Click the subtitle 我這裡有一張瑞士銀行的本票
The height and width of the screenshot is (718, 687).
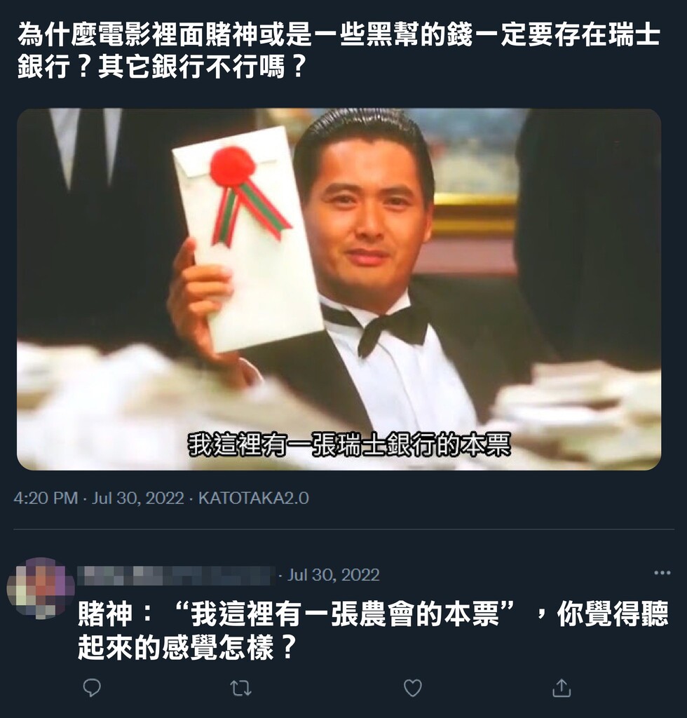pyautogui.click(x=349, y=445)
